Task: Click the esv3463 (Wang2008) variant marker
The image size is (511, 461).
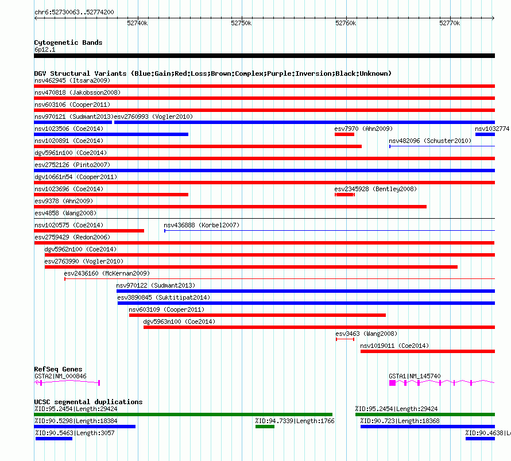Action: pos(345,339)
